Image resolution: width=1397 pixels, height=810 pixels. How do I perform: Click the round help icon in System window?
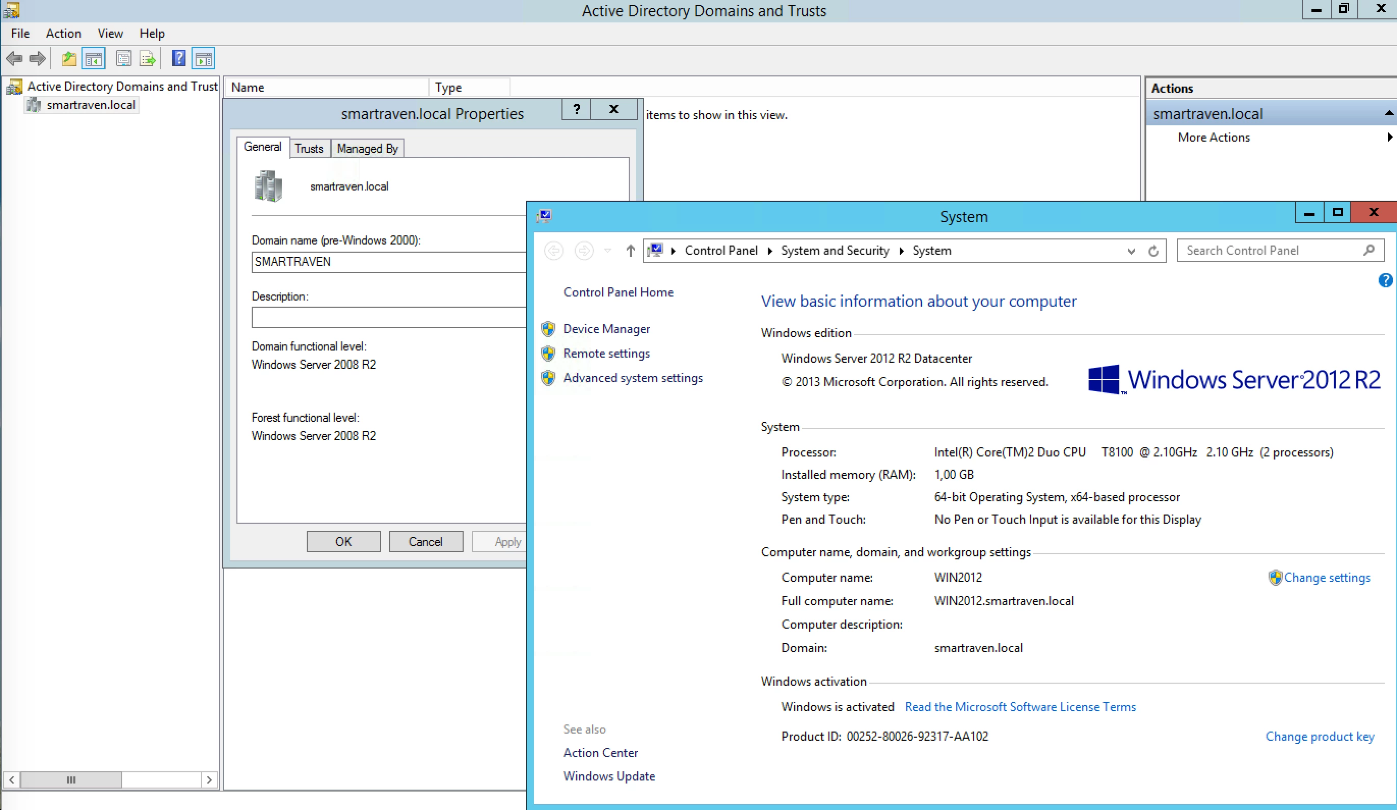(1384, 281)
